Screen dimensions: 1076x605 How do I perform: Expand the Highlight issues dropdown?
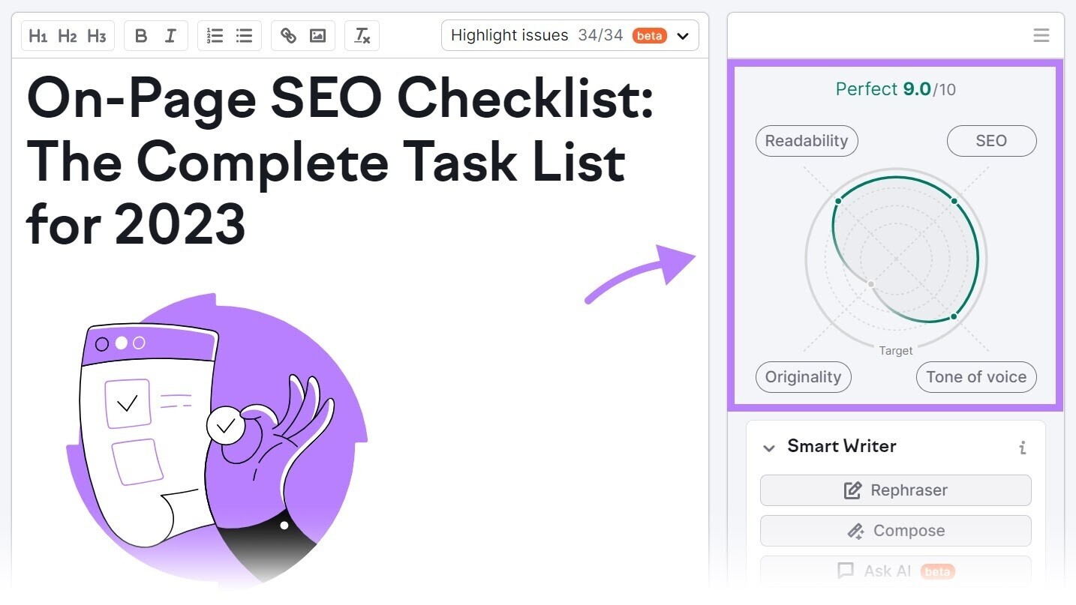click(x=682, y=35)
